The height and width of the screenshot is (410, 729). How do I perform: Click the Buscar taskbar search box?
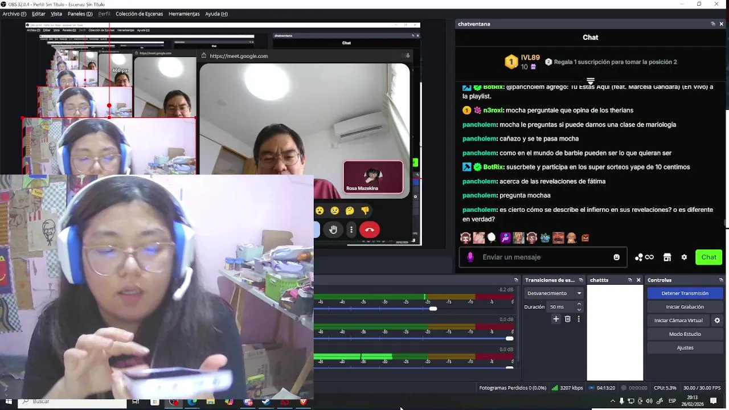tap(72, 401)
